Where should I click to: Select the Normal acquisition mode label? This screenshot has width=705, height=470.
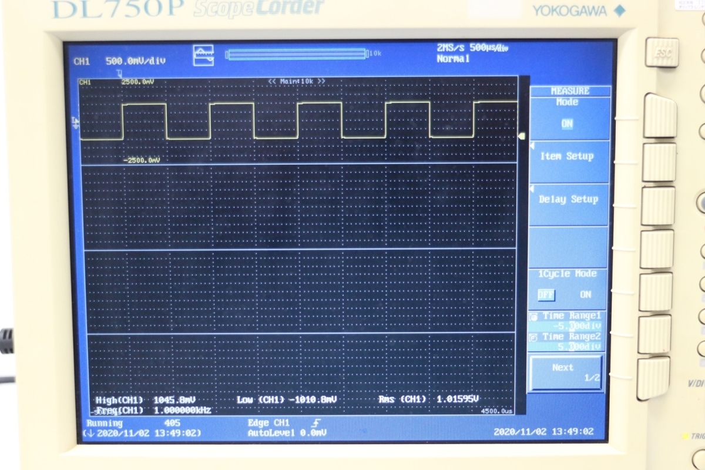[453, 59]
